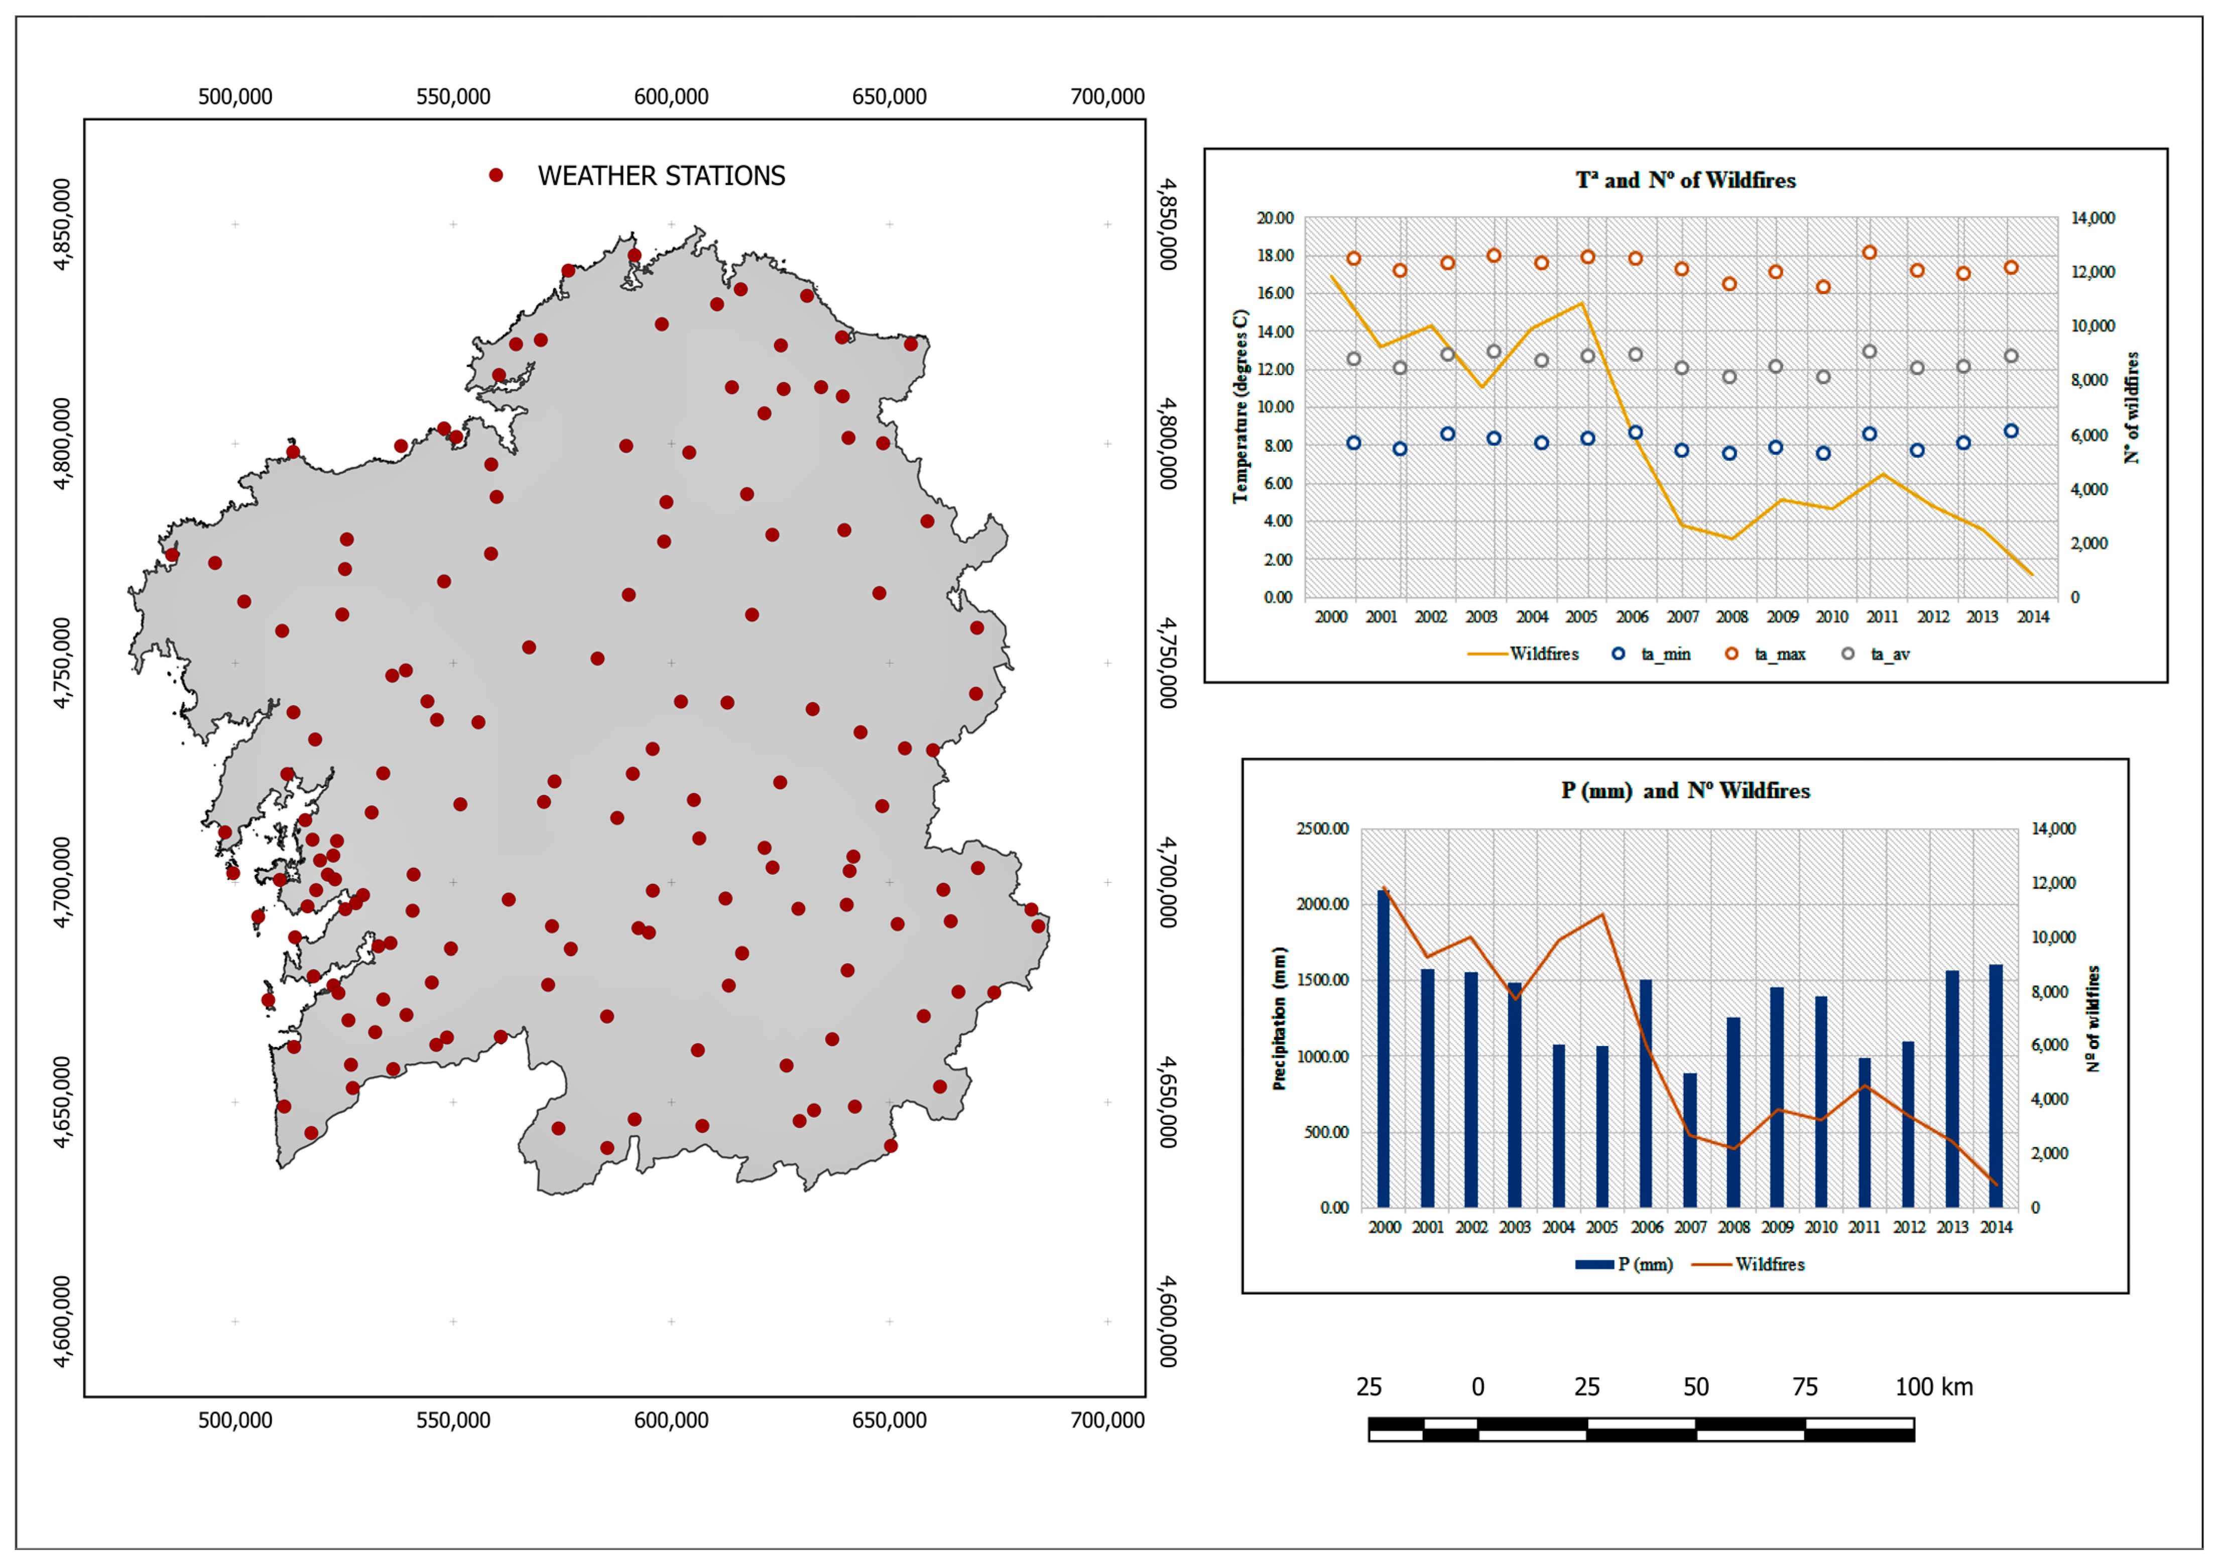Click the red Weather Stations legend dot
Viewport: 2215px width, 1564px height.
pyautogui.click(x=496, y=176)
